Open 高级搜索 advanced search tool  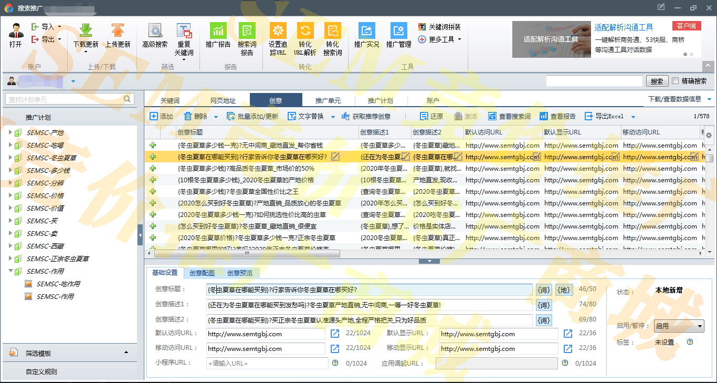pos(155,32)
